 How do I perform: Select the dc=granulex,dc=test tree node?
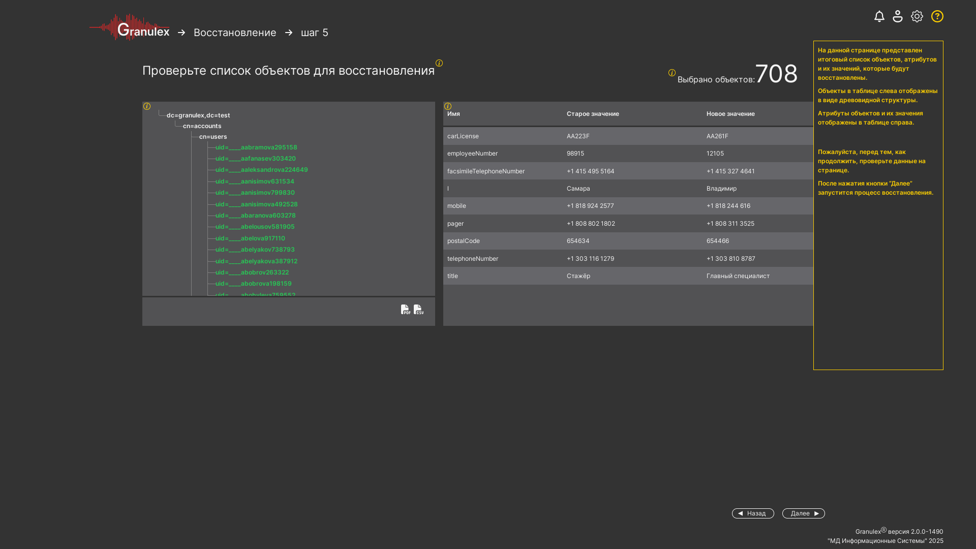coord(198,115)
